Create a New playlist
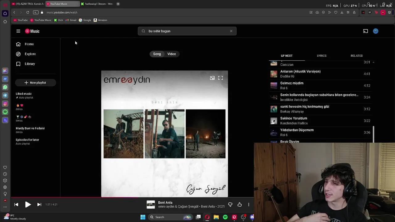Viewport: 395px width, 222px height. (x=35, y=83)
